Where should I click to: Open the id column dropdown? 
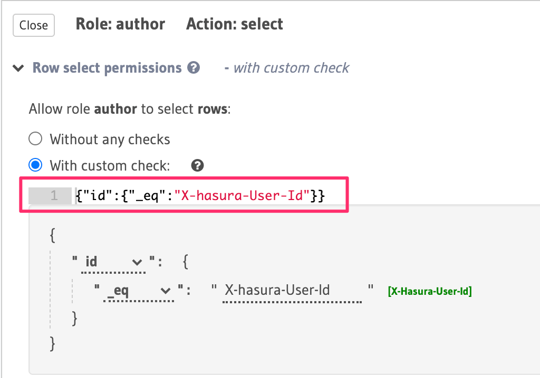coord(114,262)
